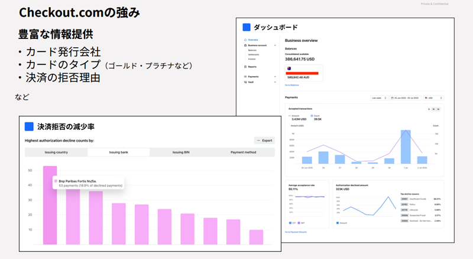The width and height of the screenshot is (473, 259).
Task: Switch to the Issuing country tab
Action: [56, 152]
